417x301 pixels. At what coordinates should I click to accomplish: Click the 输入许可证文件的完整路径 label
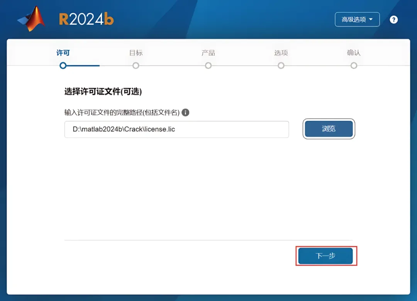coord(122,112)
